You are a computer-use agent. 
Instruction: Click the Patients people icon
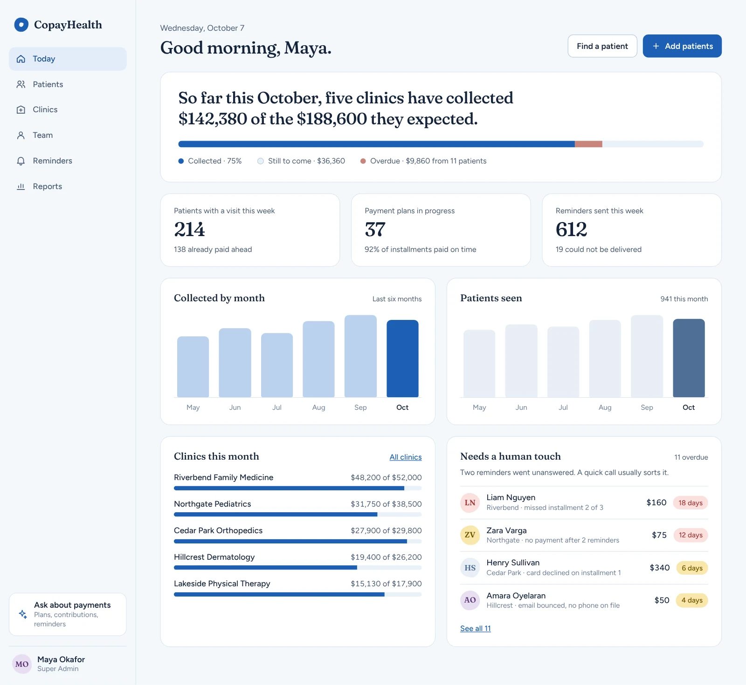pyautogui.click(x=21, y=84)
